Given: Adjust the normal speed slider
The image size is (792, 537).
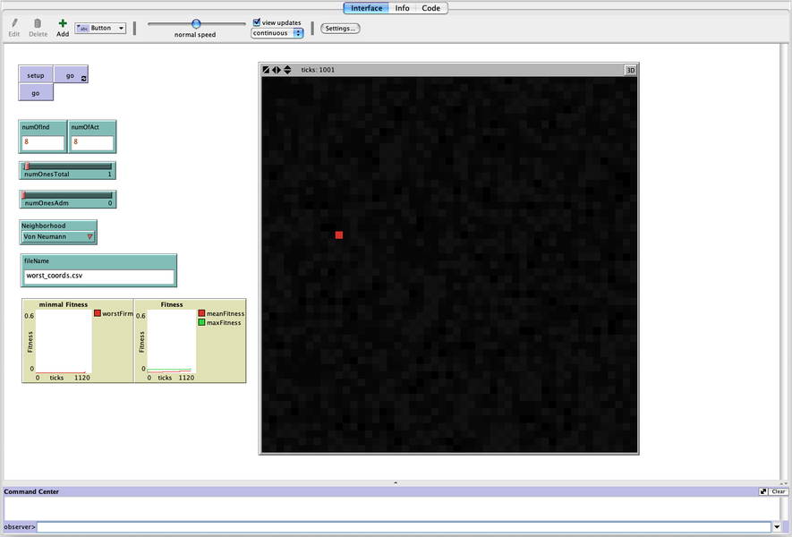Looking at the screenshot, I should pyautogui.click(x=196, y=25).
